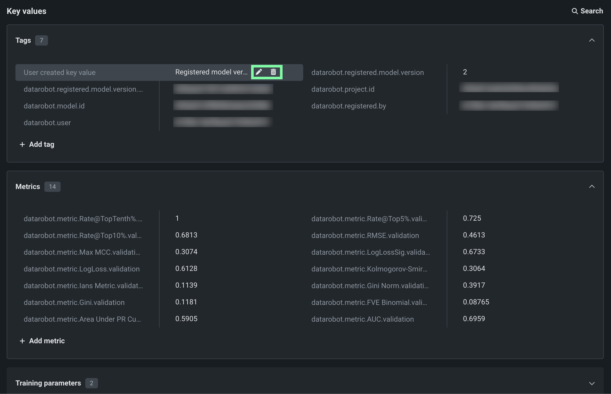Collapse the Metrics section chevron
The width and height of the screenshot is (611, 394).
(x=592, y=186)
